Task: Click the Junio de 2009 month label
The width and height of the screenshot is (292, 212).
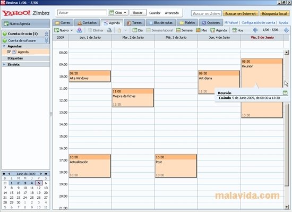Action: click(25, 174)
